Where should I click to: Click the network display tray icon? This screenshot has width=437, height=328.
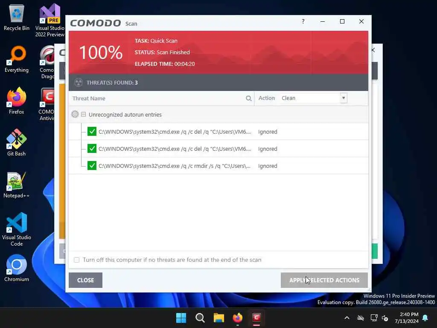pos(374,318)
